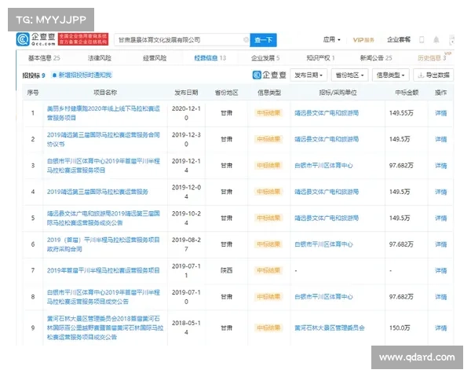Click the download icon in 导出数据 button

421,75
